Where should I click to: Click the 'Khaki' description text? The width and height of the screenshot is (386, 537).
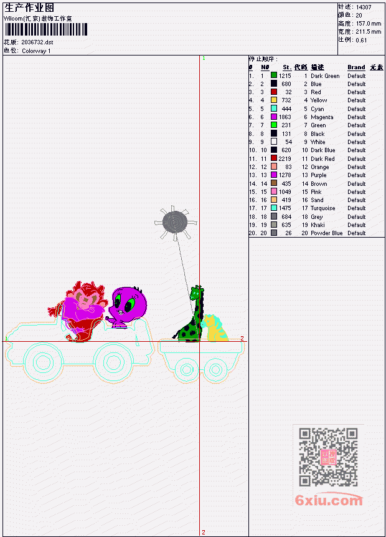(x=318, y=225)
